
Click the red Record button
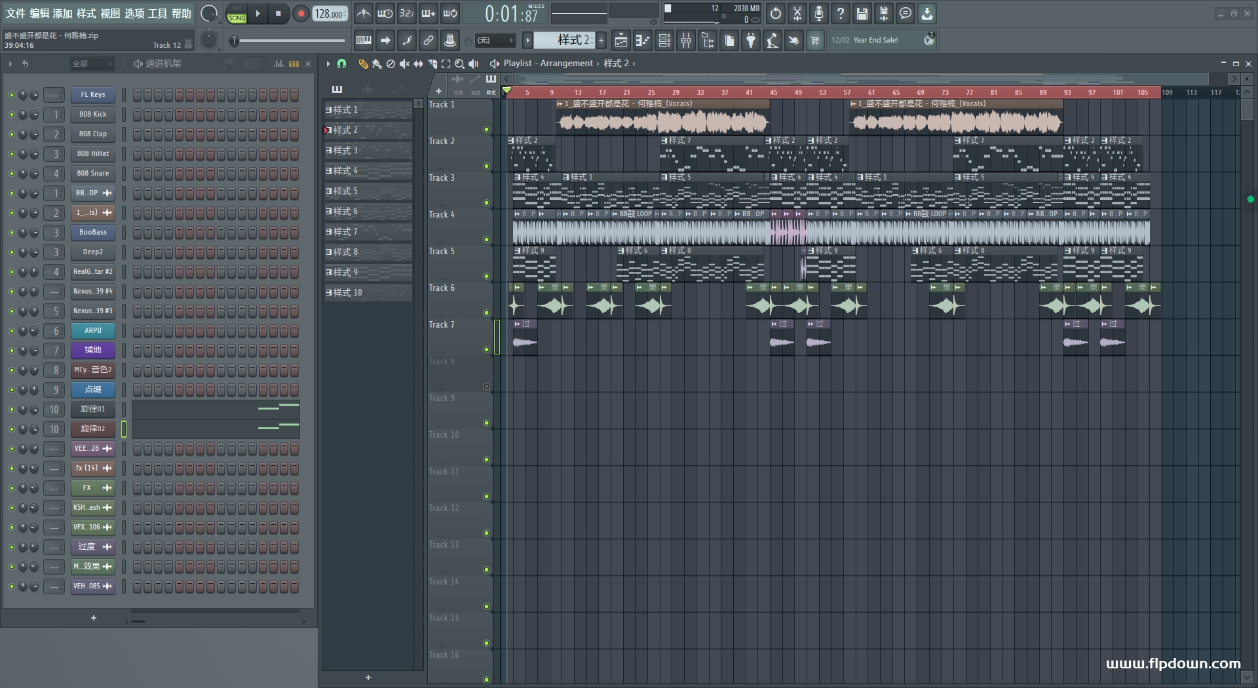(x=301, y=13)
